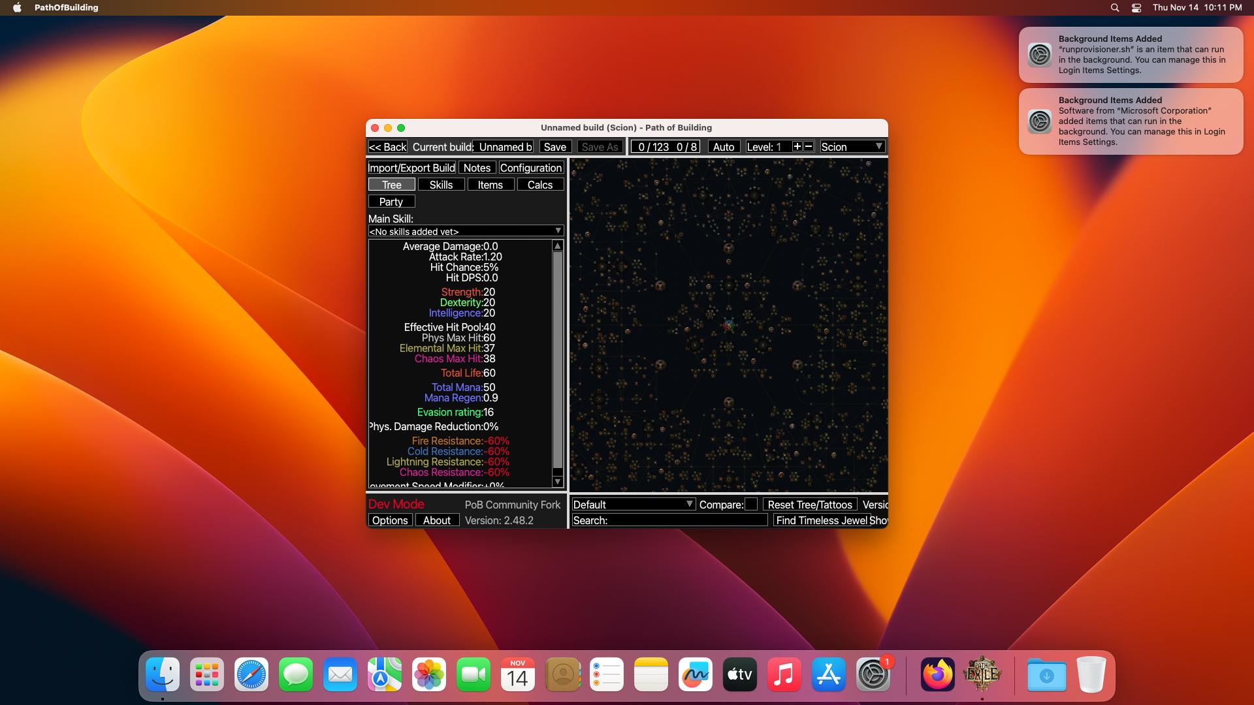
Task: Click the level plus button
Action: coord(797,146)
